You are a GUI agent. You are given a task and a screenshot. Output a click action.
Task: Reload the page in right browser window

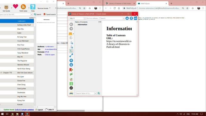coord(115,8)
